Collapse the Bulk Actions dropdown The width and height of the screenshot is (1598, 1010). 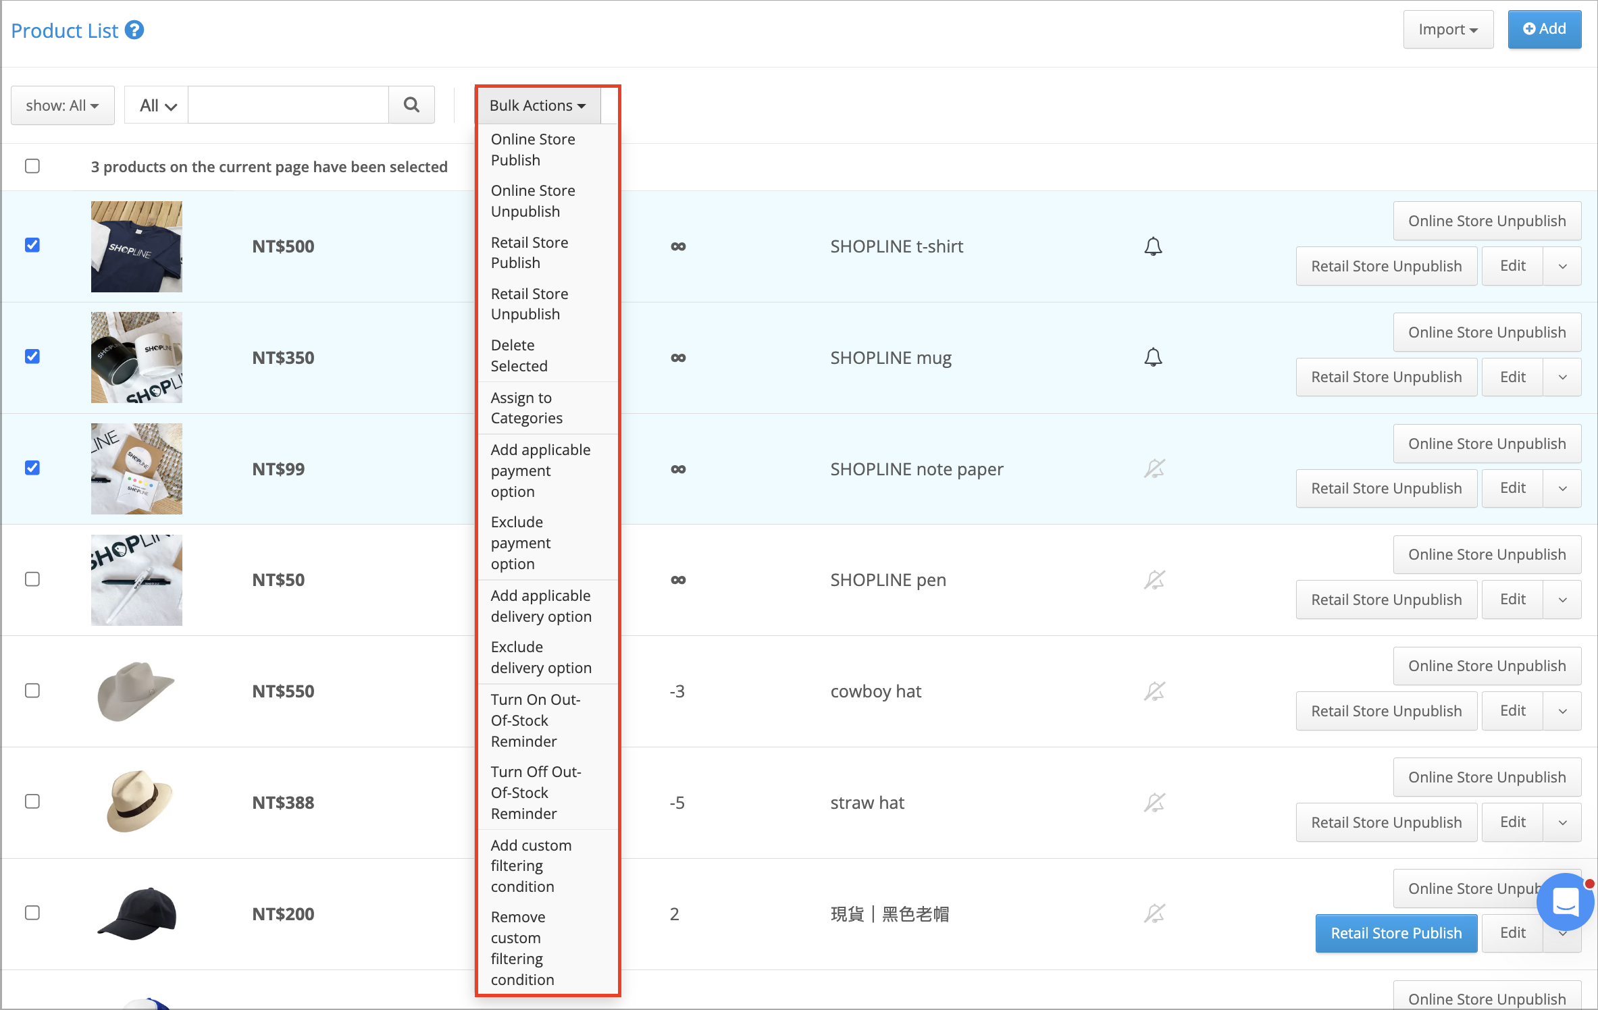point(538,105)
